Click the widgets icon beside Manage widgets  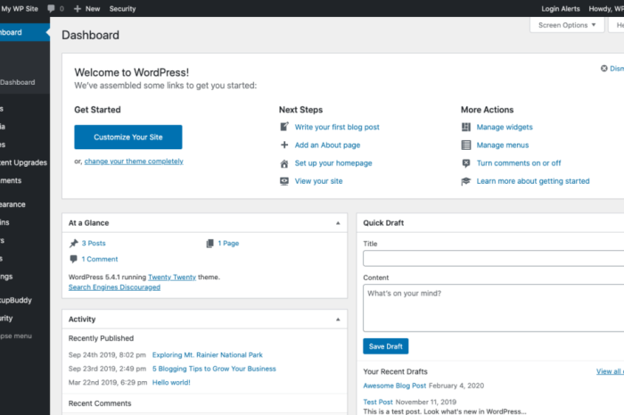(466, 127)
